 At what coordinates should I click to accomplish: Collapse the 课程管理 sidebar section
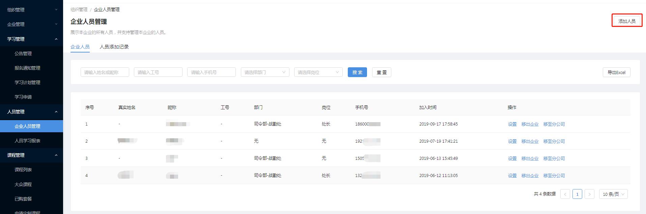click(31, 155)
